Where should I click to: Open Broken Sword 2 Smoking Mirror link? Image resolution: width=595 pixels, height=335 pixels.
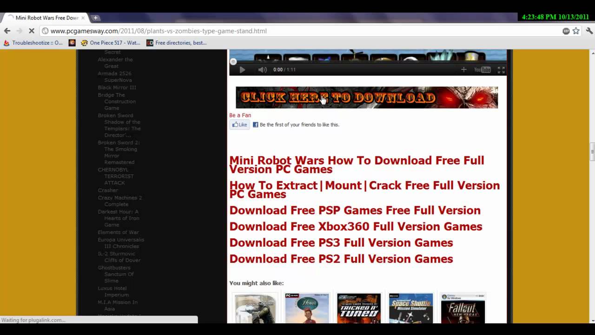119,152
